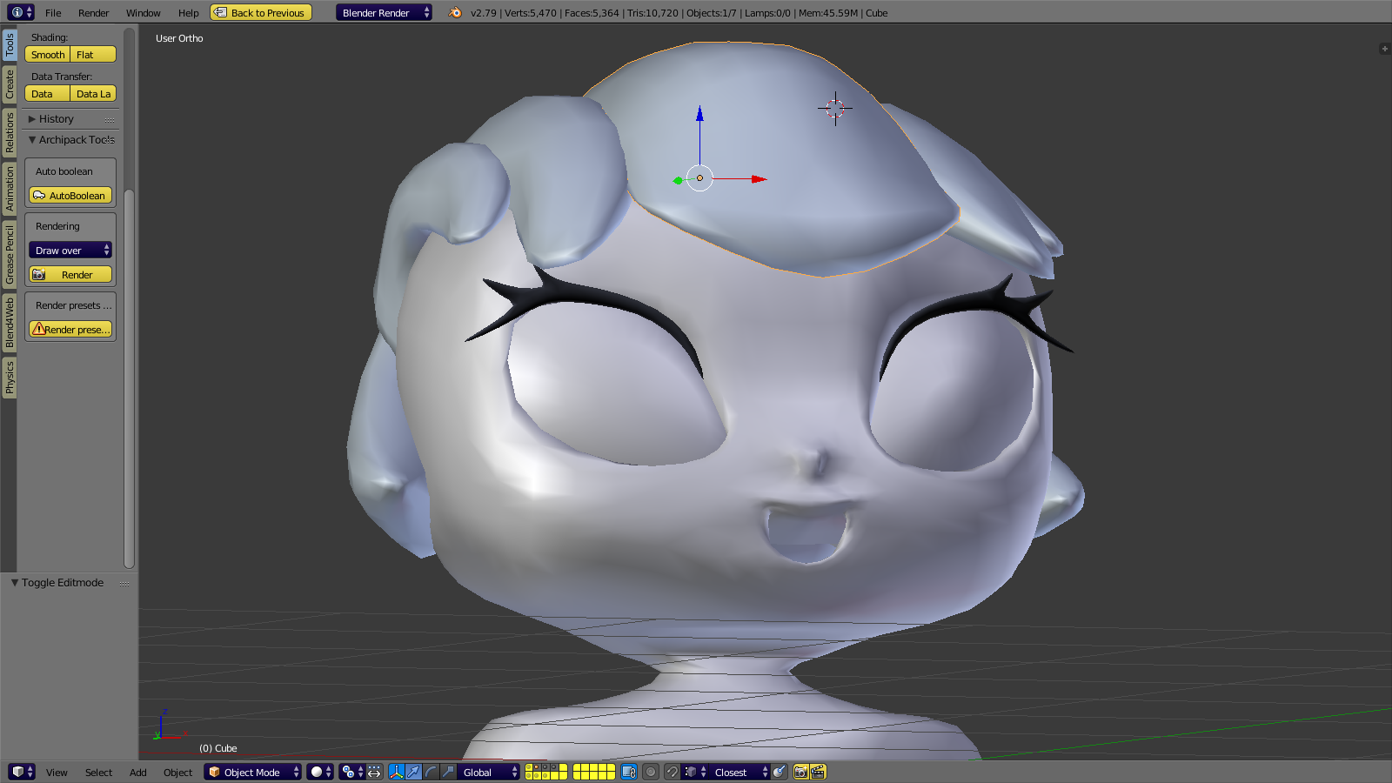Open the pivot point selector
Screen dimensions: 1392x783
click(x=351, y=772)
